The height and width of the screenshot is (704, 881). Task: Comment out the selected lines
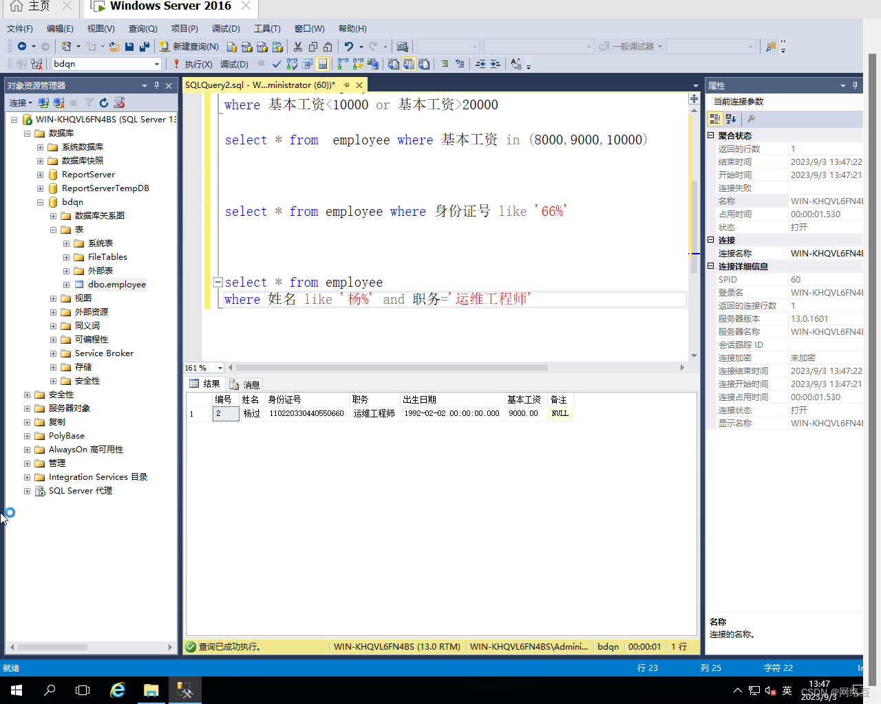(445, 64)
